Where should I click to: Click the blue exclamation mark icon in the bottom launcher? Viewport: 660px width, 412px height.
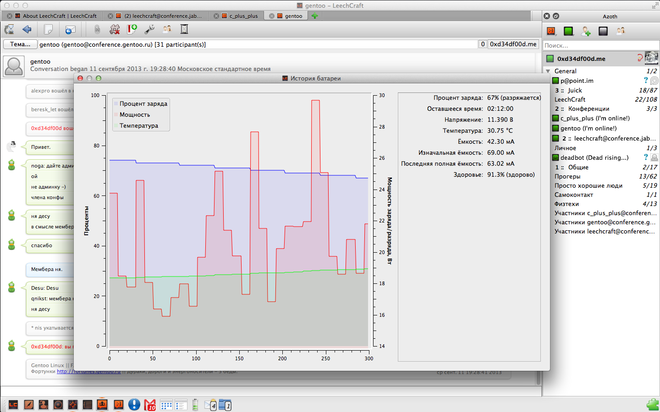tap(134, 405)
